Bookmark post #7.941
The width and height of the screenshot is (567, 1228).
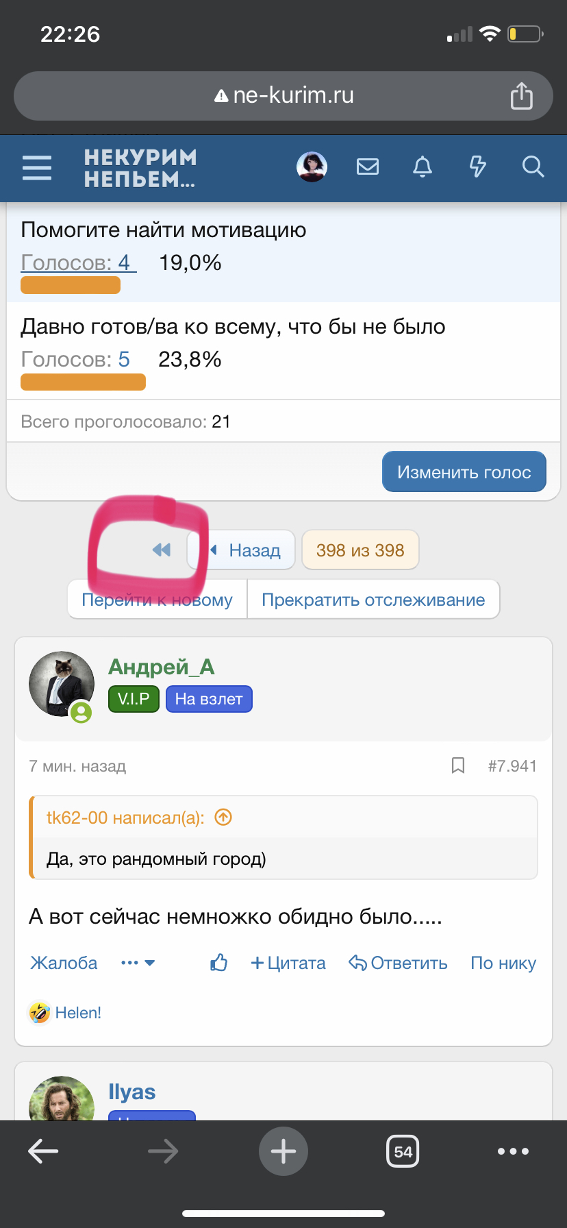pos(458,765)
